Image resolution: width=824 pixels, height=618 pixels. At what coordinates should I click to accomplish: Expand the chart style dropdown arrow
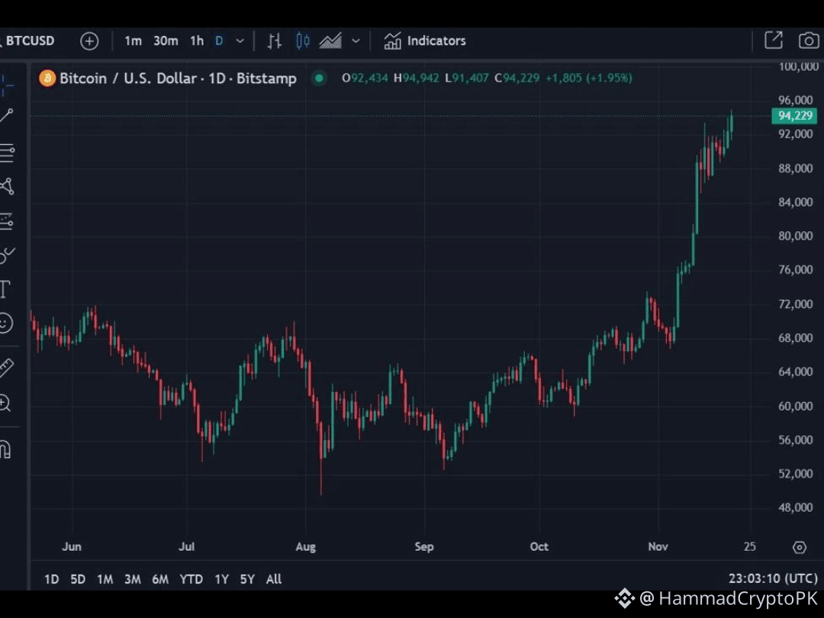[x=356, y=41]
